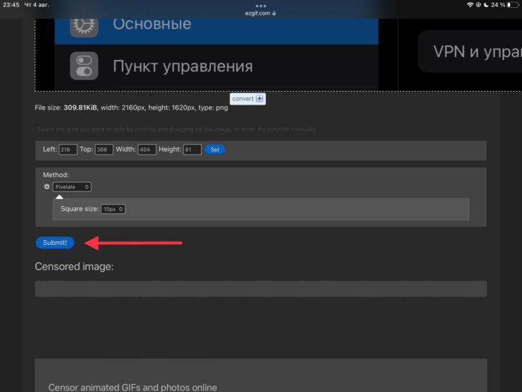
Task: Tap the Wi-Fi status icon
Action: [x=470, y=5]
